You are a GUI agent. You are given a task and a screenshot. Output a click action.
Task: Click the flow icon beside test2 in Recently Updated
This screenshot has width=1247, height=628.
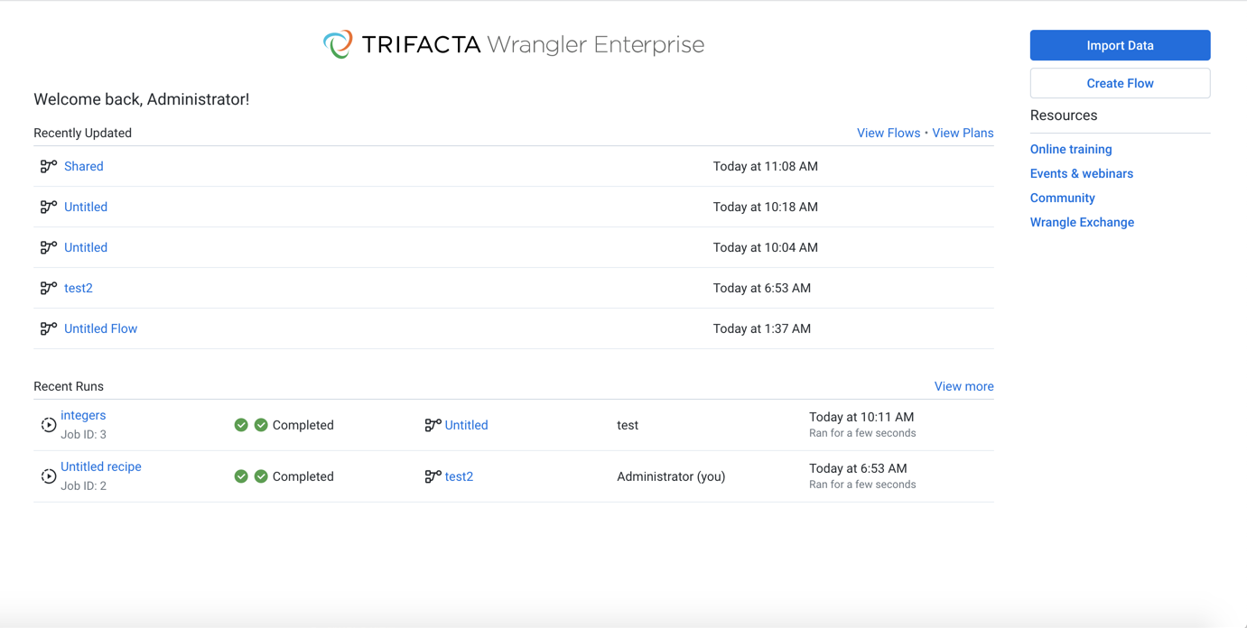tap(49, 288)
